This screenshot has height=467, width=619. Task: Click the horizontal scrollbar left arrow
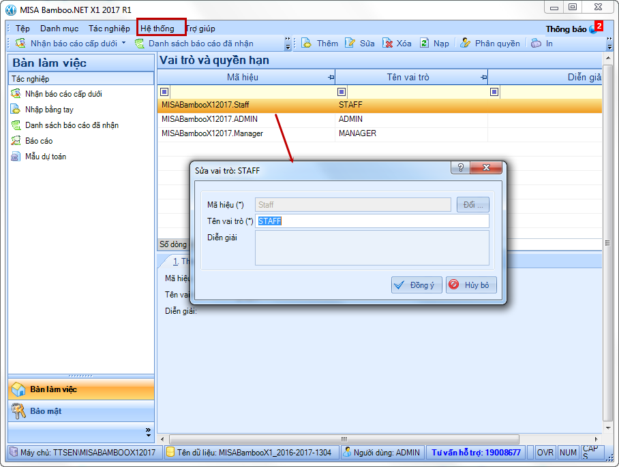click(x=162, y=439)
